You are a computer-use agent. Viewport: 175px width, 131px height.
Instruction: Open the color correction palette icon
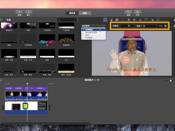pos(117,20)
